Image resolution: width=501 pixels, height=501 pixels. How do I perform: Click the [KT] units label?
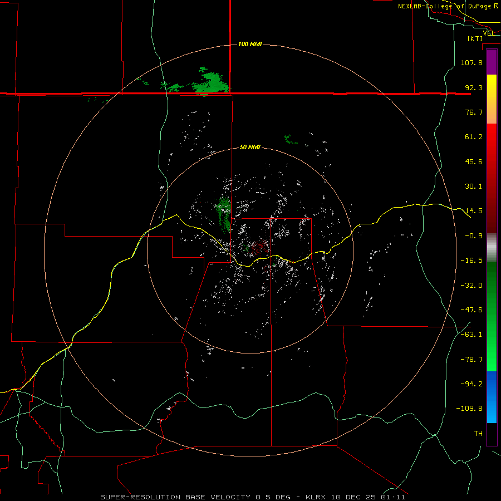pos(475,38)
